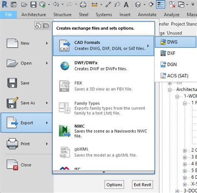
Task: Click the down arrow to show more export options
Action: pos(103,172)
